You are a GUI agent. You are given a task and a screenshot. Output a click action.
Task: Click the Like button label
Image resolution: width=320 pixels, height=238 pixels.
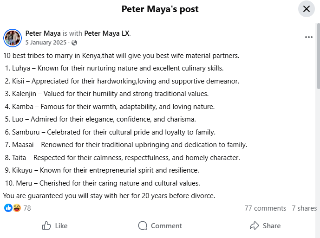[x=61, y=226]
